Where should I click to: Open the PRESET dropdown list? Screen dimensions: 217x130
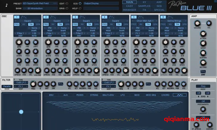(40, 4)
